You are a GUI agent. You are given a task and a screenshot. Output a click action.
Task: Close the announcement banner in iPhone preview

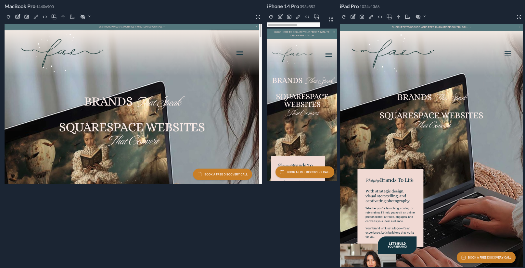coord(334,32)
